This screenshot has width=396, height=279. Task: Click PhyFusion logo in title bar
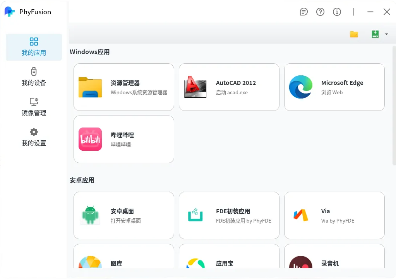point(10,12)
